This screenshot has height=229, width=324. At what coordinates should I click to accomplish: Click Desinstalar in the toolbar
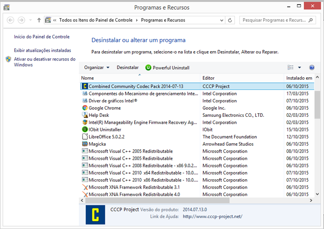coord(127,67)
